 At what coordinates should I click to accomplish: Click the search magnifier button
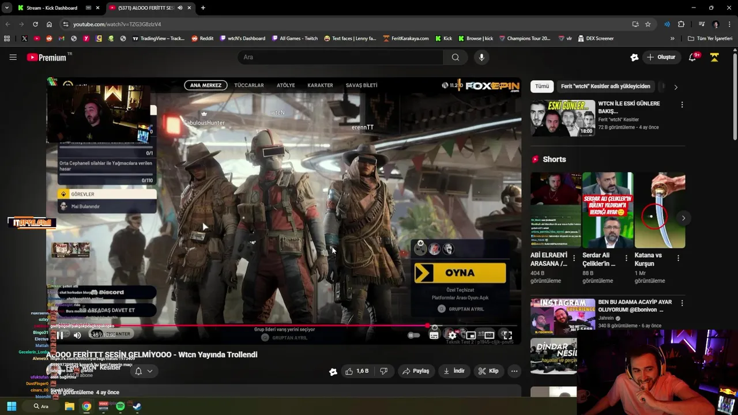click(455, 57)
